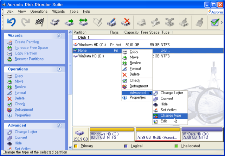Click the Resize partition toolbar icon

click(83, 22)
